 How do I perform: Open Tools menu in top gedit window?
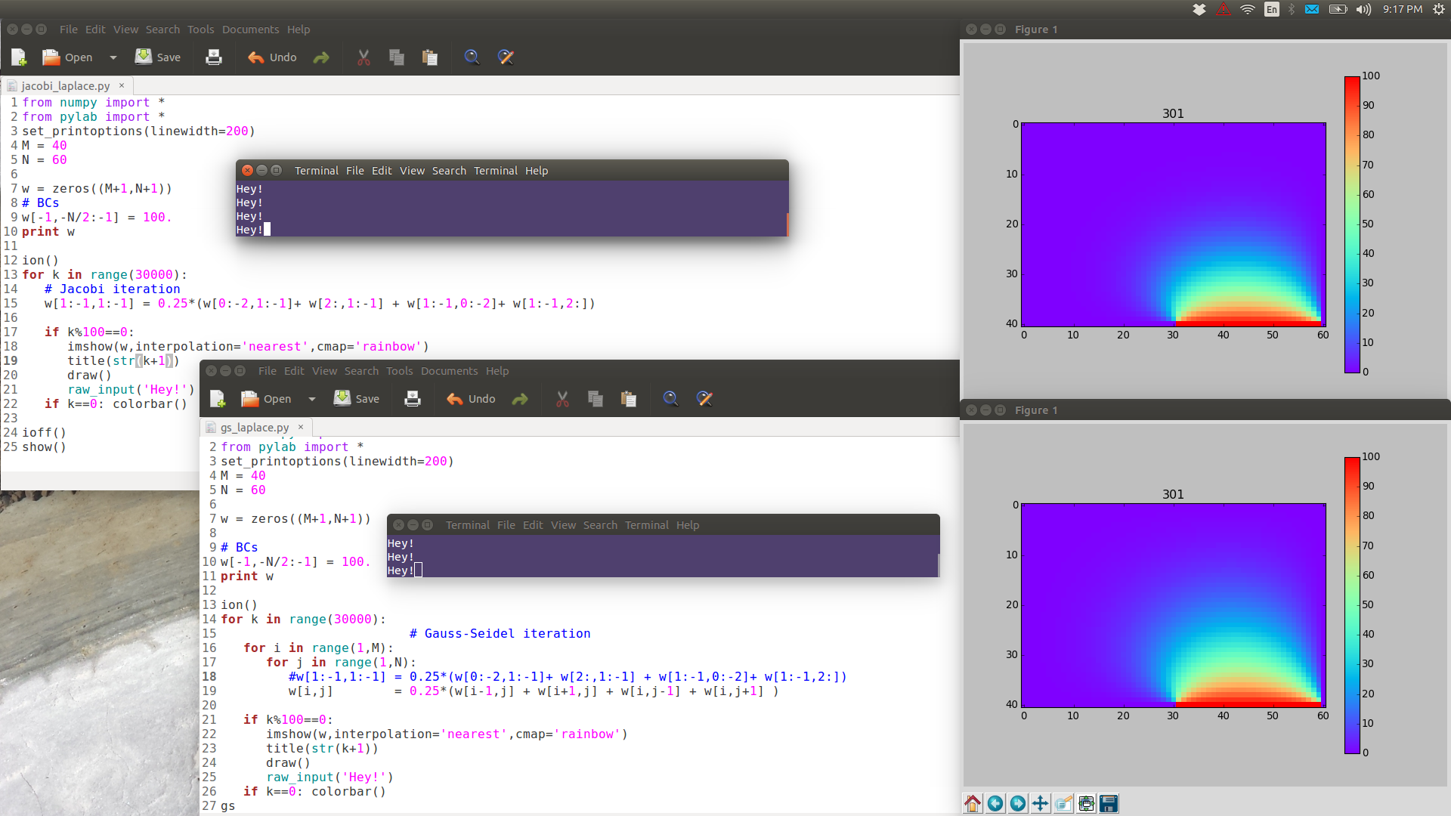pos(200,29)
